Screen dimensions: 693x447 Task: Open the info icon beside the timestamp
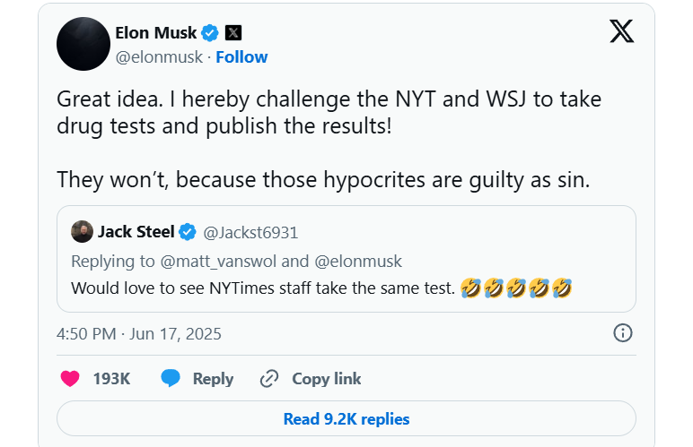tap(622, 333)
